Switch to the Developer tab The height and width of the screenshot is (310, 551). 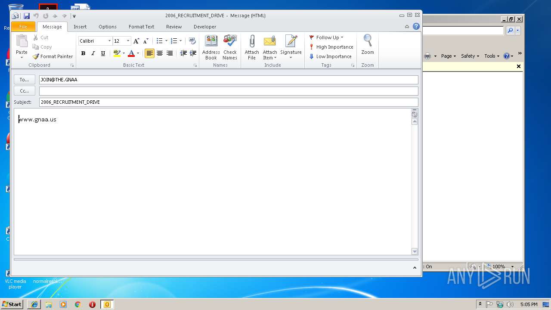click(205, 27)
